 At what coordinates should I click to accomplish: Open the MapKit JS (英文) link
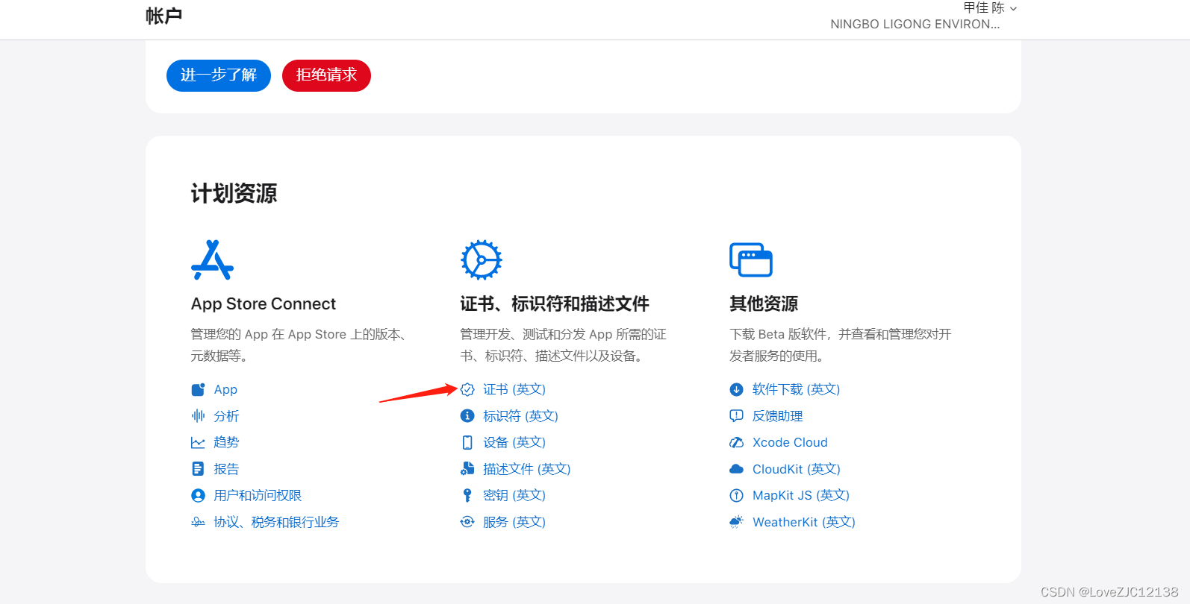tap(801, 495)
